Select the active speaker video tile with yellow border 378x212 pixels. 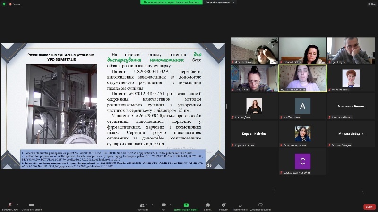point(302,78)
